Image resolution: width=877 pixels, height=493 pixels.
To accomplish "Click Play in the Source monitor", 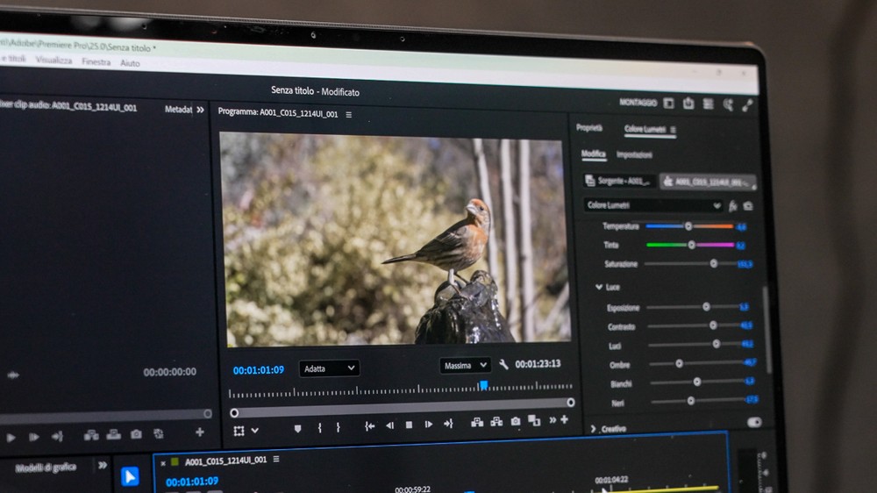I will click(x=11, y=438).
